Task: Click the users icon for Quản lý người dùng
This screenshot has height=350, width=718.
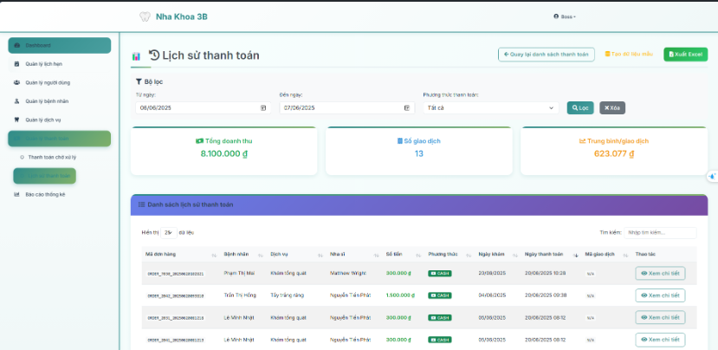Action: coord(17,82)
